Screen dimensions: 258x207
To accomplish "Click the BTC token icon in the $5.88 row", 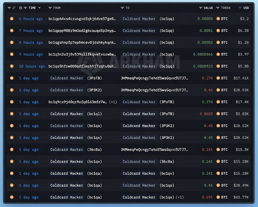I will (x=218, y=66).
